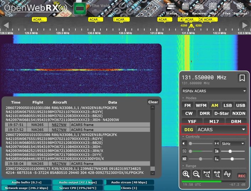Open the Settings gear
Viewport: 251px width, 191px height.
point(240,8)
